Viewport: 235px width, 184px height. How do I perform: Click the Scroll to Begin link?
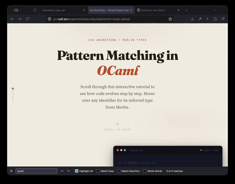(117, 129)
